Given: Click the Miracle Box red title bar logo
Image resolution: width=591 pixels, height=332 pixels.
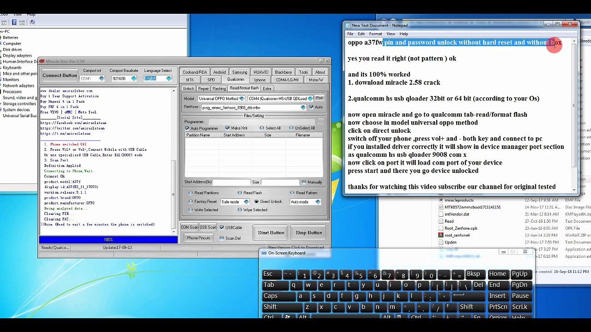Looking at the screenshot, I should pos(42,61).
